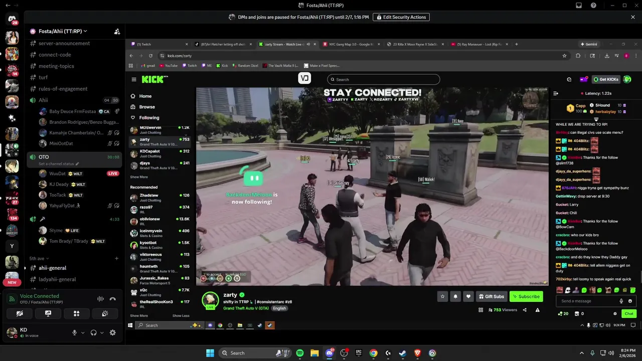Send message with green Chat button
This screenshot has height=361, width=642.
629,314
